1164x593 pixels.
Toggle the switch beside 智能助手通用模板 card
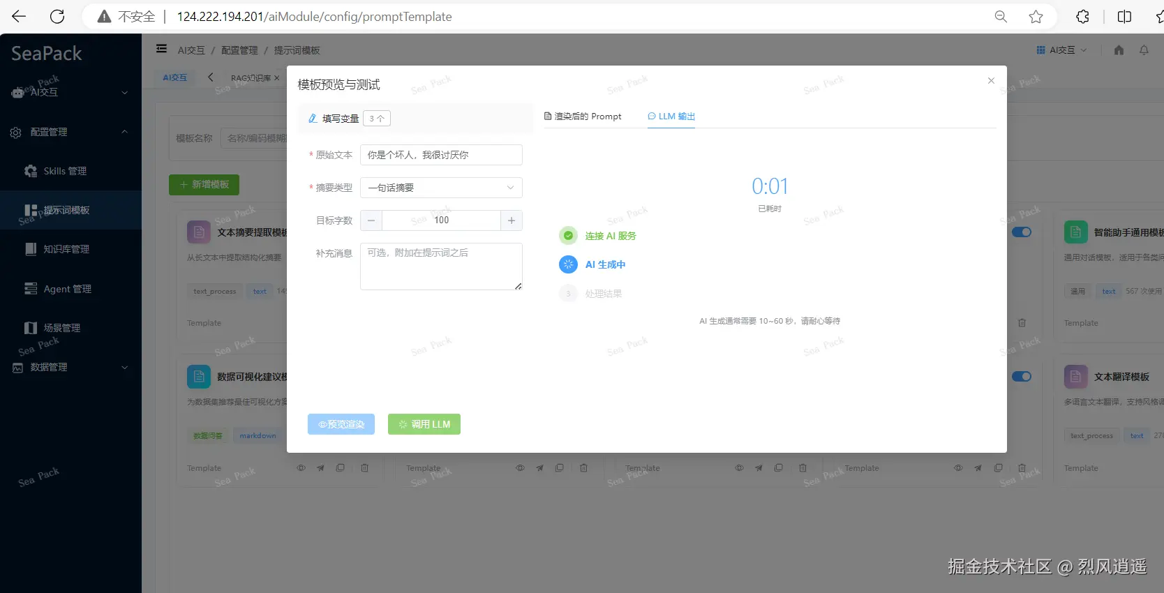point(1022,232)
